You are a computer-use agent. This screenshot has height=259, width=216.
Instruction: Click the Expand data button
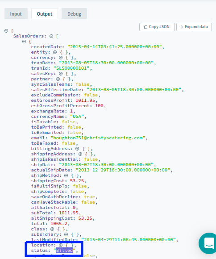click(x=194, y=27)
